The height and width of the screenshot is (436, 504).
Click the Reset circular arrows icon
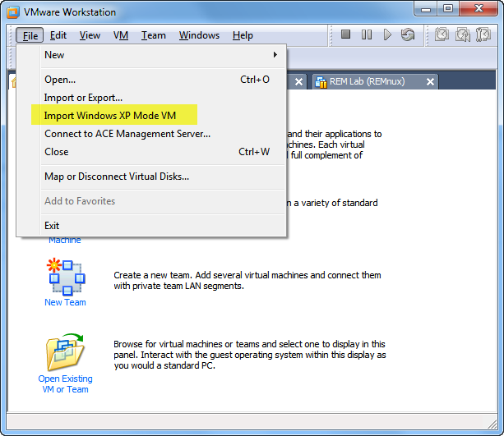408,34
